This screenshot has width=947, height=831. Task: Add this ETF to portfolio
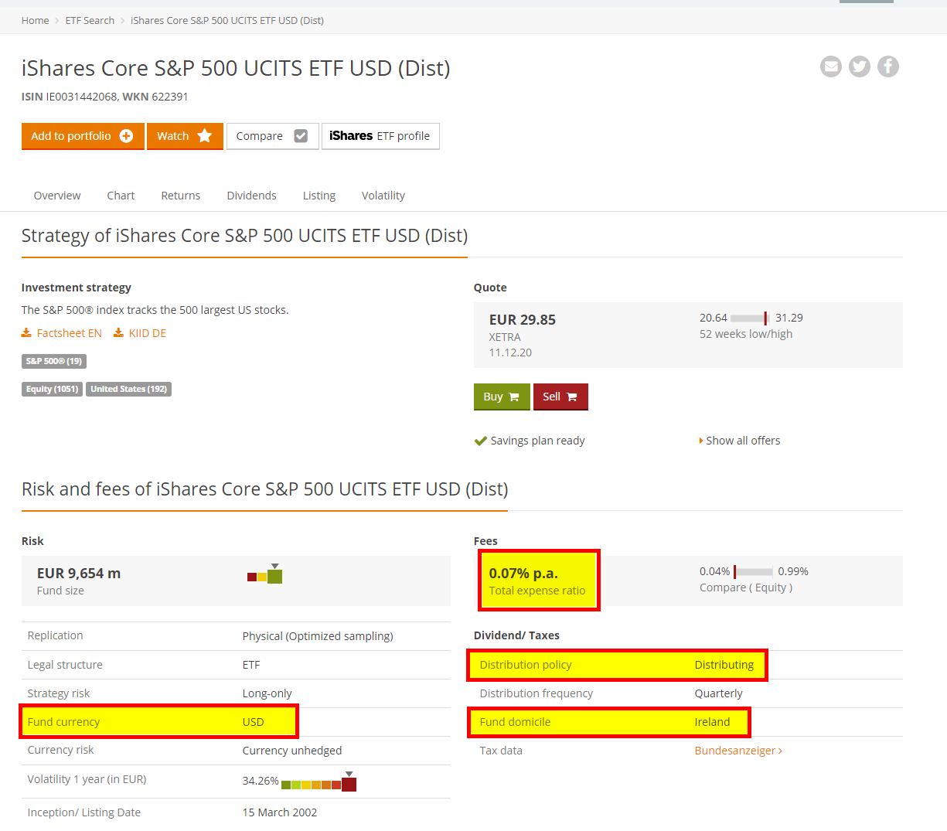point(83,136)
